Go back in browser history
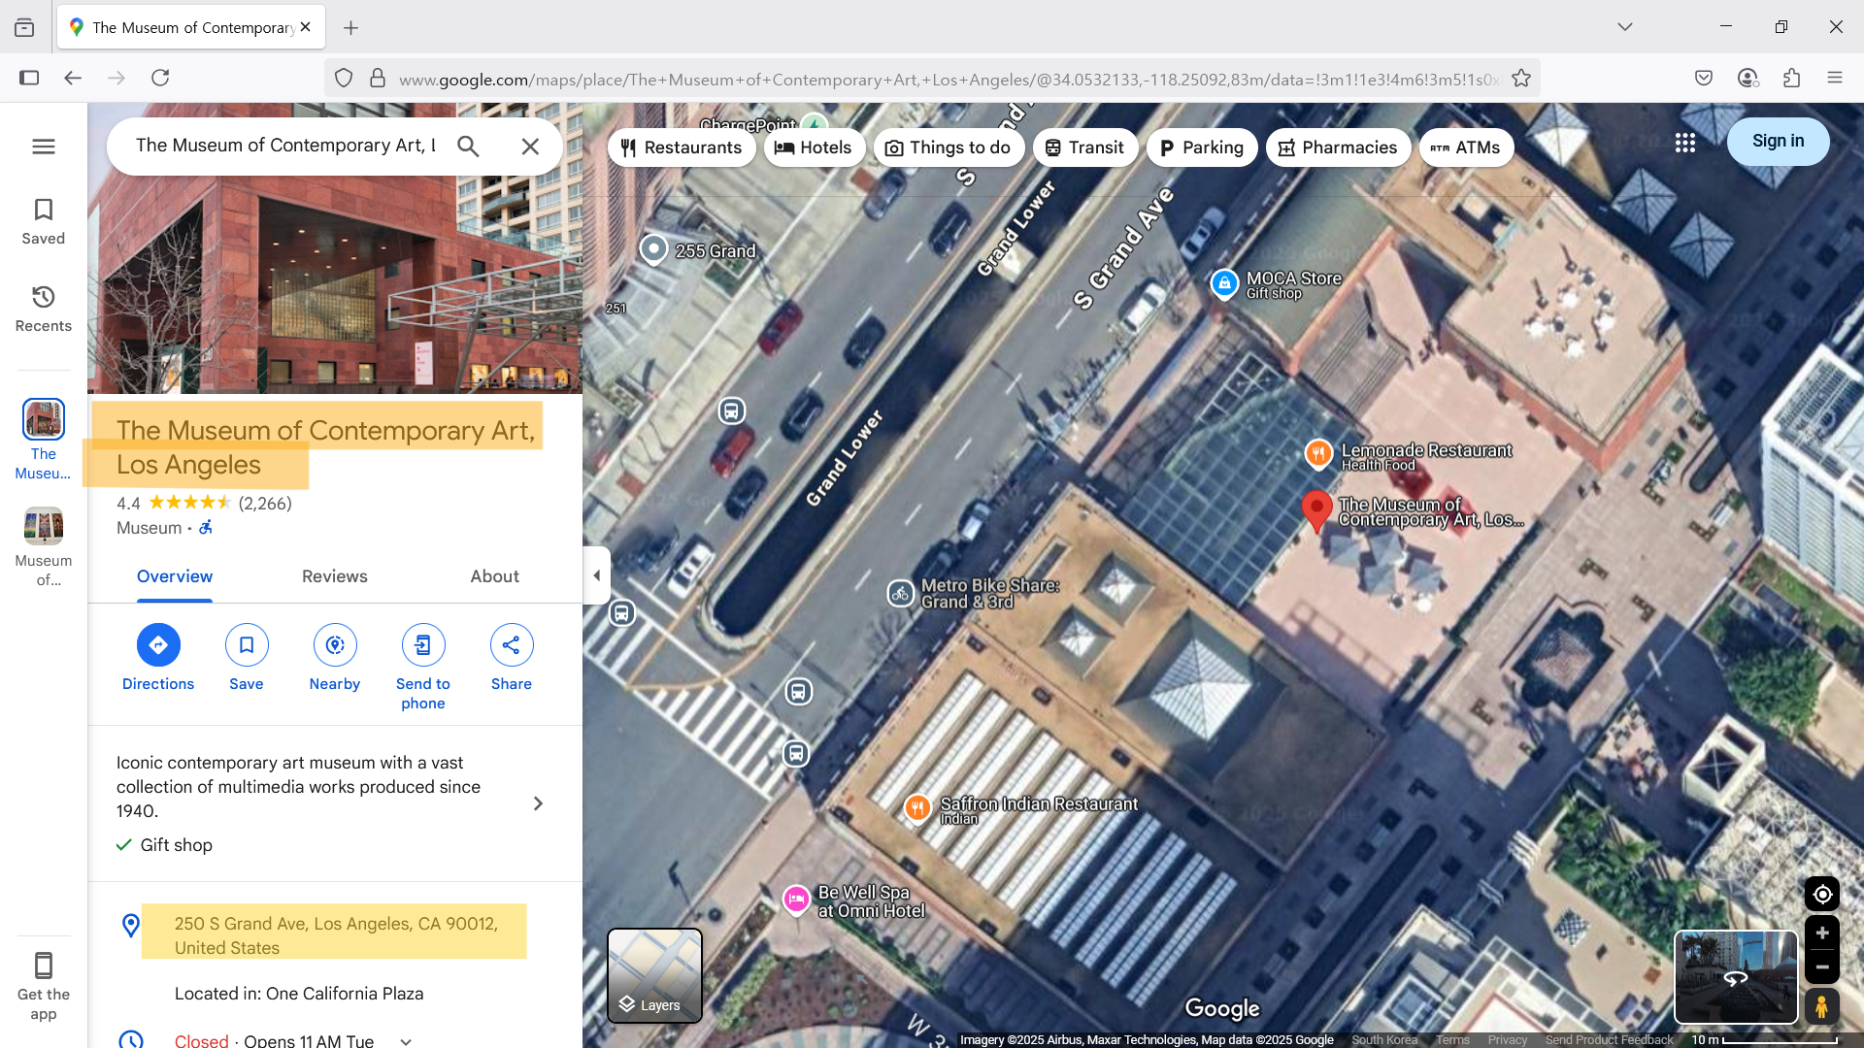This screenshot has width=1864, height=1048. point(73,78)
